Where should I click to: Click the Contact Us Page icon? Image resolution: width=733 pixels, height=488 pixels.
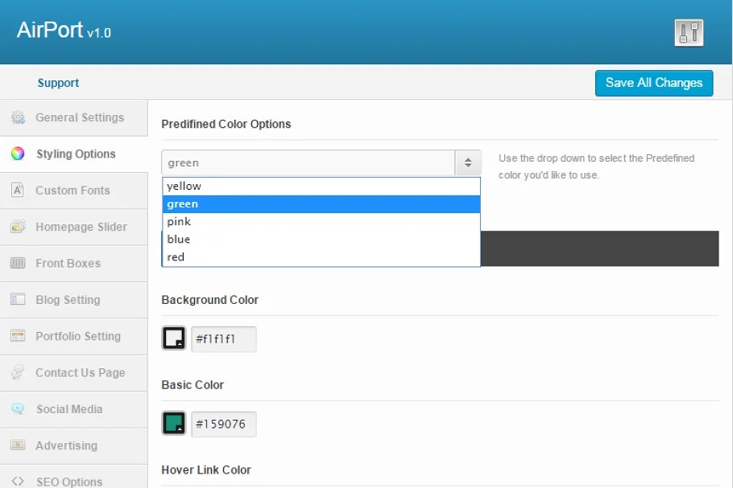point(18,373)
